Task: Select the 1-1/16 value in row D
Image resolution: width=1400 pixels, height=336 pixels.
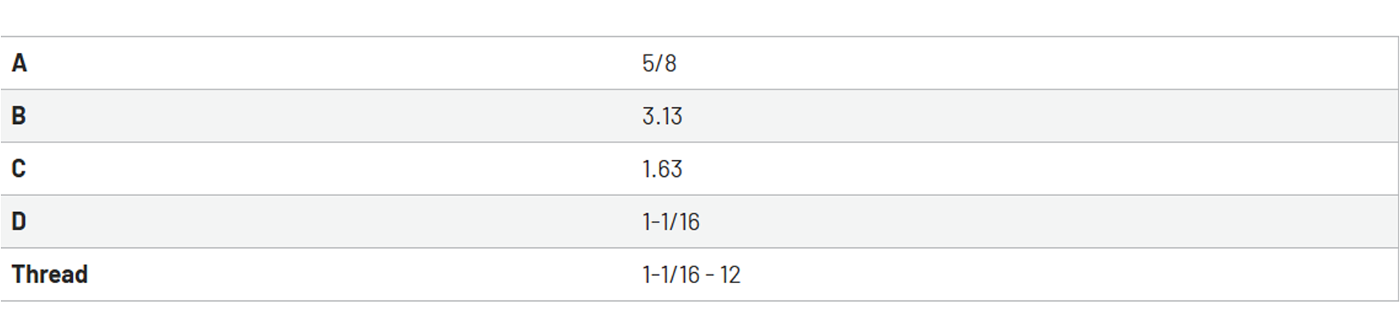Action: coord(671,222)
